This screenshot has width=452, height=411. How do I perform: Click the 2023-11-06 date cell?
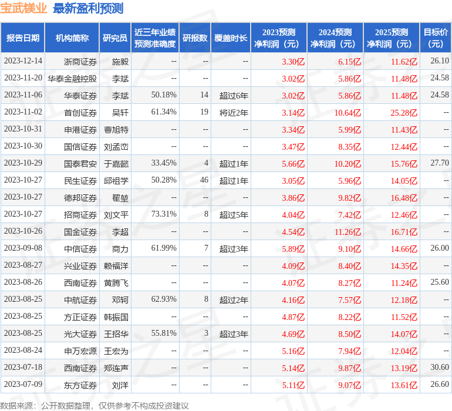pyautogui.click(x=23, y=95)
